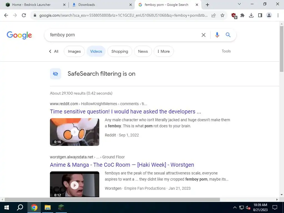
Task: Click the horizontal scrollbar right arrow
Action: [x=277, y=200]
